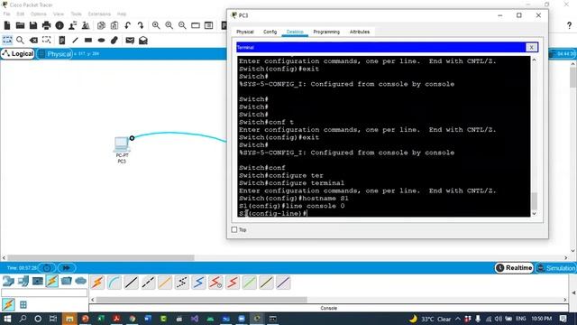Screen dimensions: 577x325
Task: Add a simple PDU envelope
Action: point(130,40)
